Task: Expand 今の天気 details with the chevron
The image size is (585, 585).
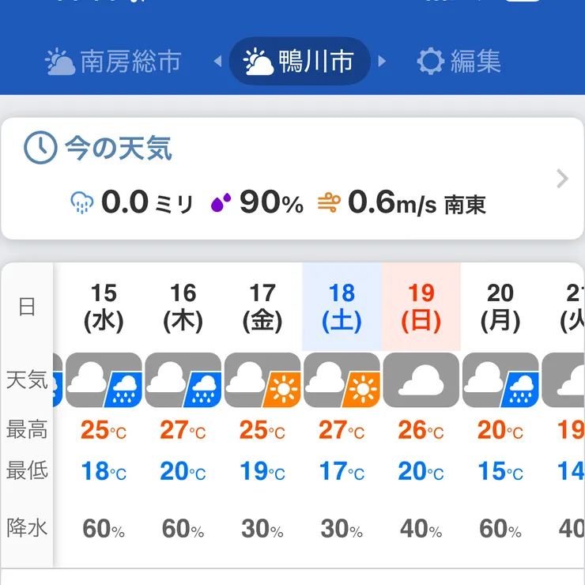Action: tap(562, 179)
